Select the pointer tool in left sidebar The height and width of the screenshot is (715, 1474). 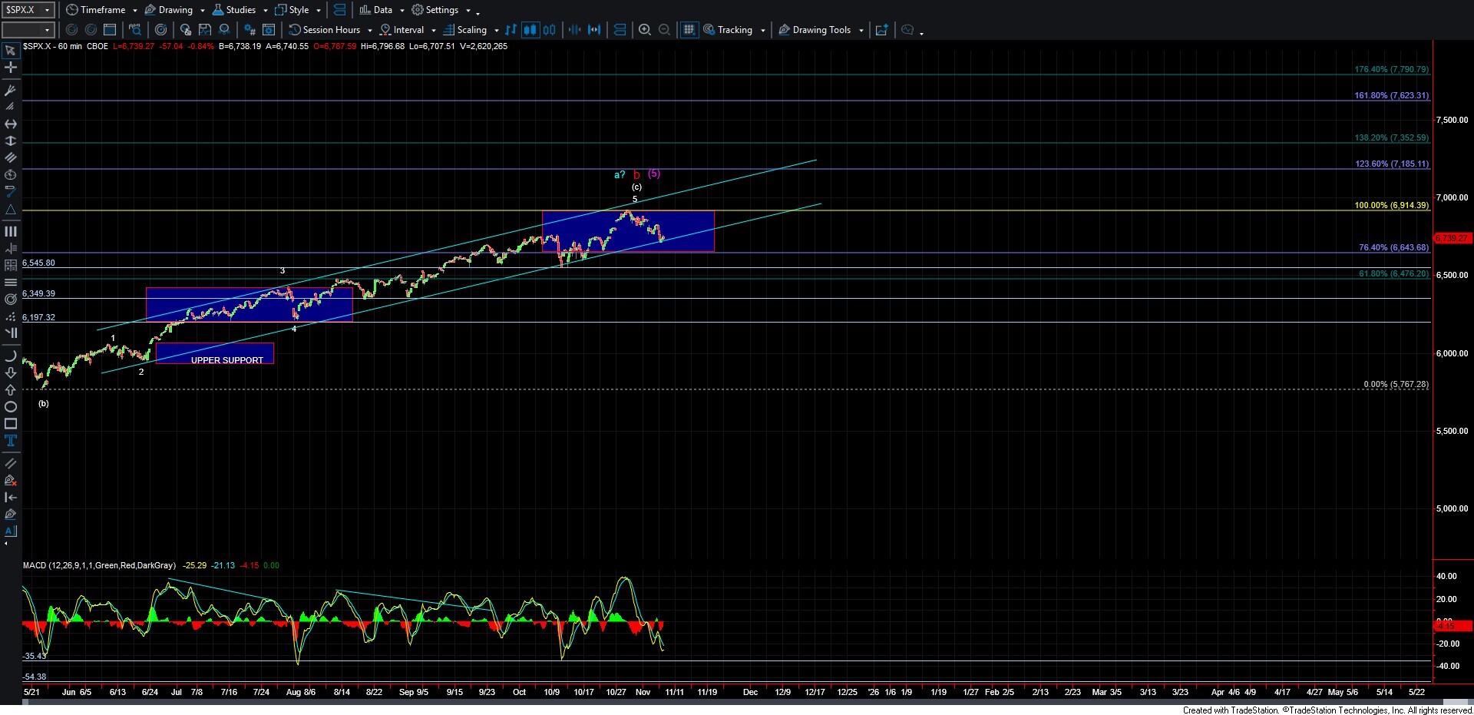tap(11, 51)
